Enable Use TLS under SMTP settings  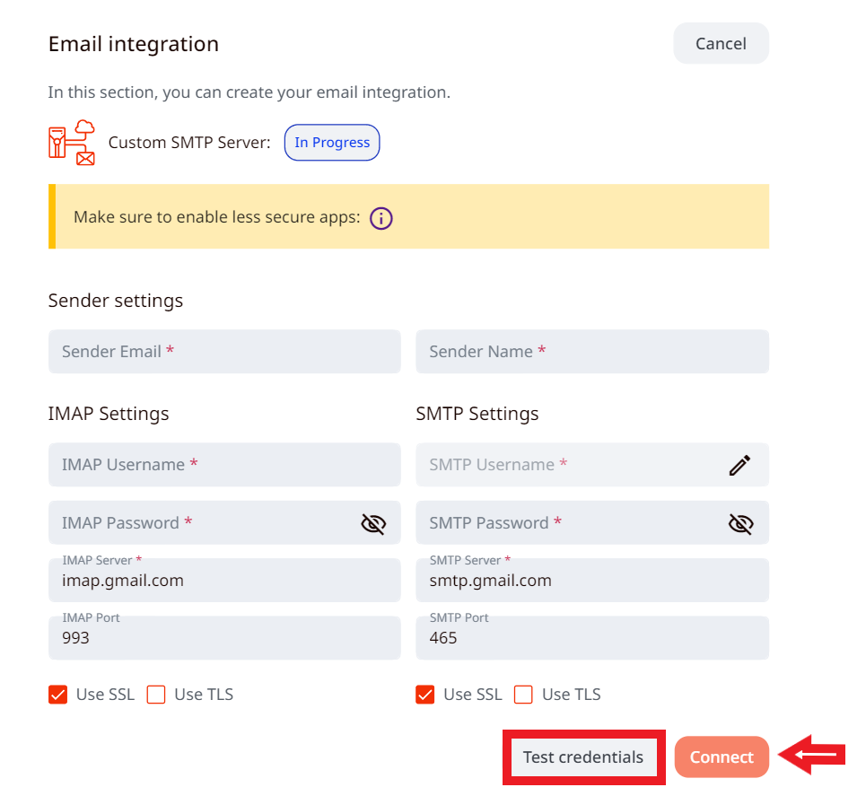click(523, 695)
